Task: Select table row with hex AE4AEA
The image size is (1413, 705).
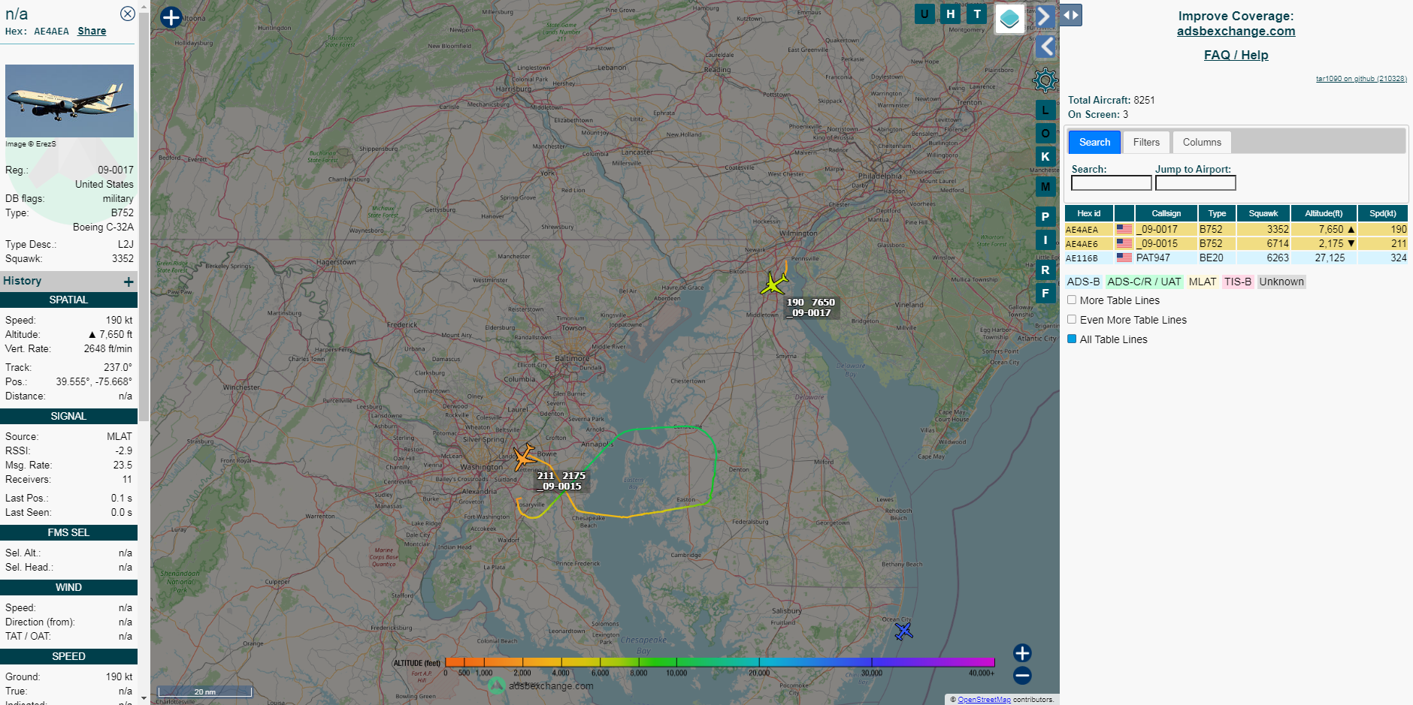Action: pos(1236,229)
